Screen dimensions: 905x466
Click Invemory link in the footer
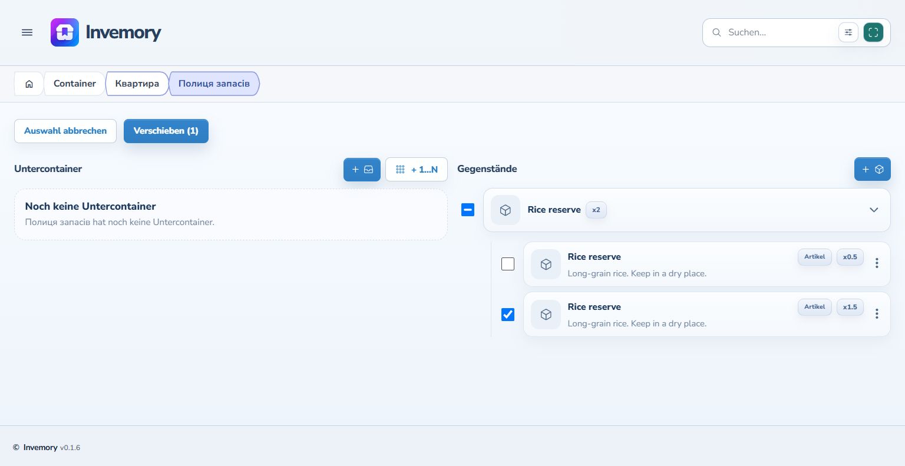(41, 448)
